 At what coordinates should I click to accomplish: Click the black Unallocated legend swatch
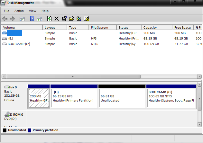(x=5, y=130)
